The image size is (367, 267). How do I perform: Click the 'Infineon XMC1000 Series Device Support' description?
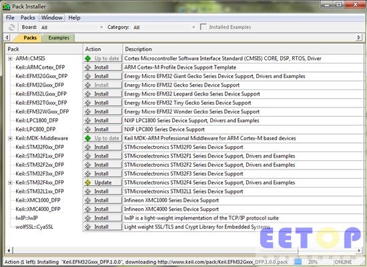click(171, 200)
